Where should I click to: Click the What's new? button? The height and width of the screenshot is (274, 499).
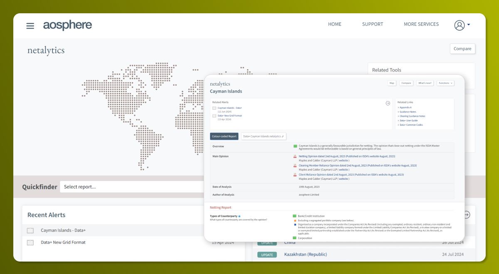point(425,83)
